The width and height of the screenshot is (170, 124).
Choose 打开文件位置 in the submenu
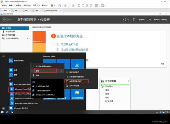(81, 86)
